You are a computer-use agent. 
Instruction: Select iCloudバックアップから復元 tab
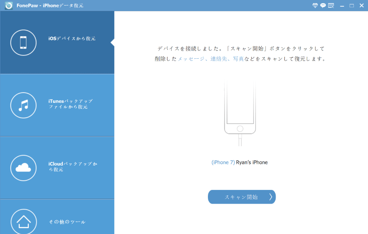click(x=57, y=168)
